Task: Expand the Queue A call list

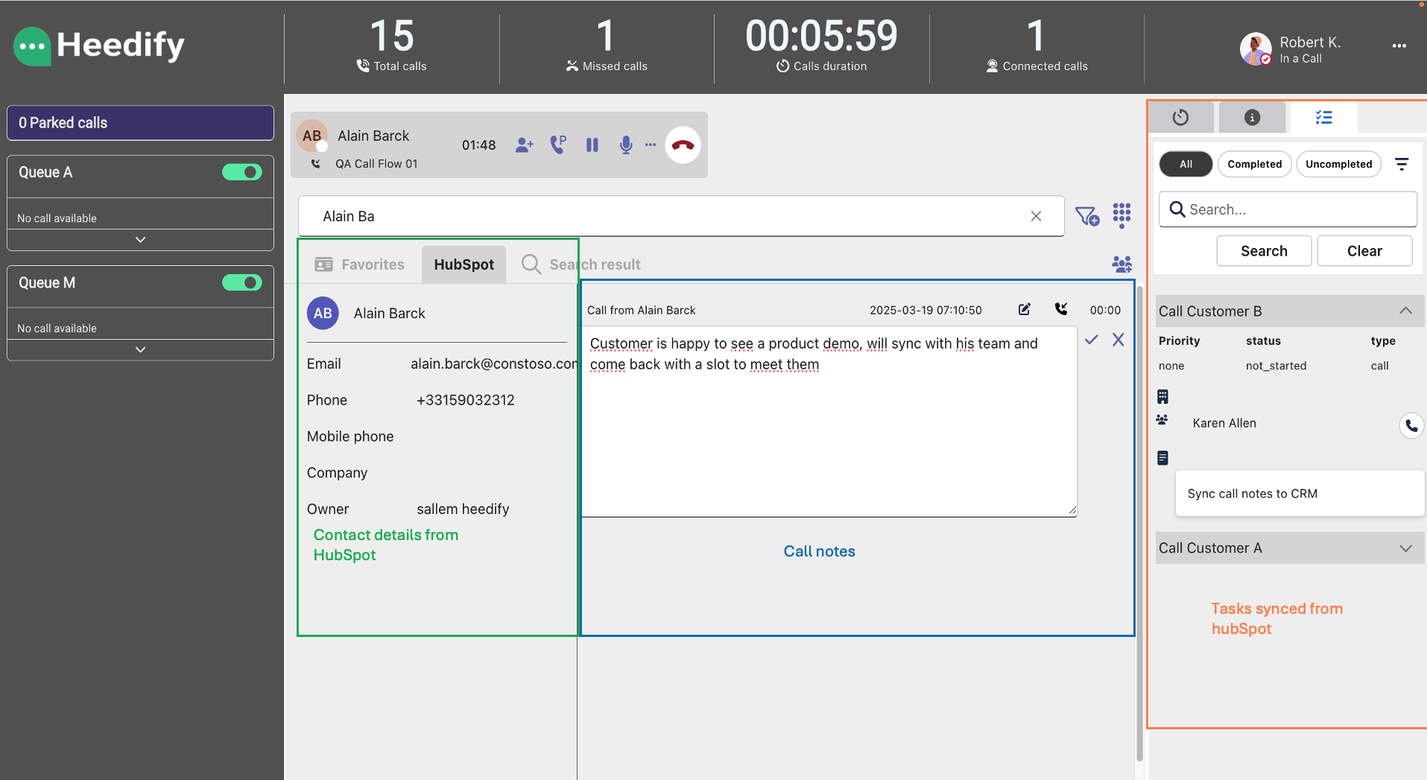Action: click(x=140, y=240)
